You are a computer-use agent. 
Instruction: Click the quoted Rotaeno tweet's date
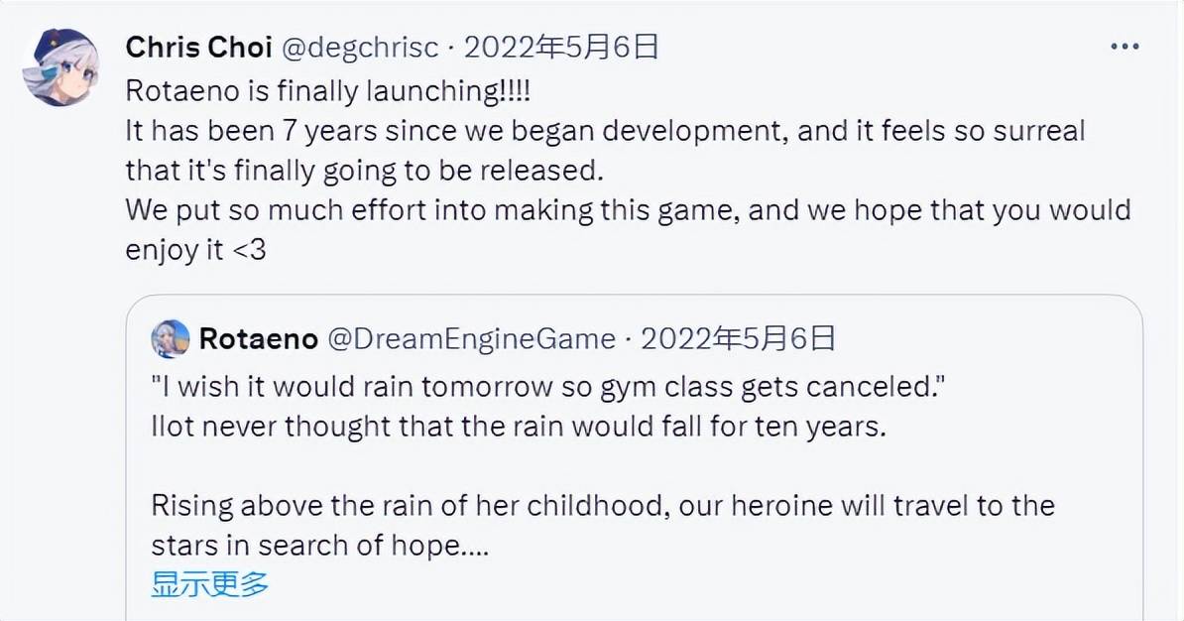click(x=738, y=339)
